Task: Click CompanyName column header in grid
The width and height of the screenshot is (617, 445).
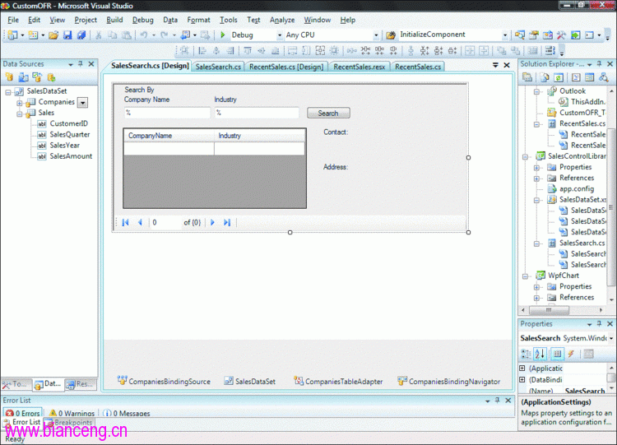Action: click(169, 136)
